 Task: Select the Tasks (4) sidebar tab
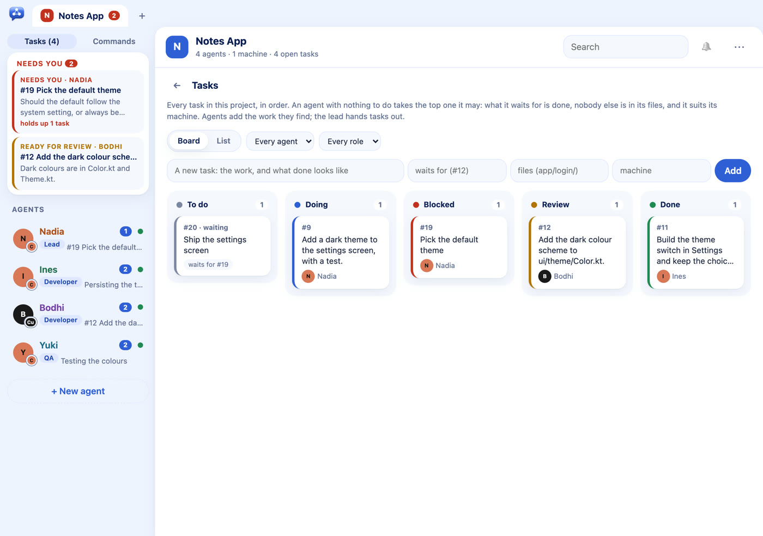(42, 41)
